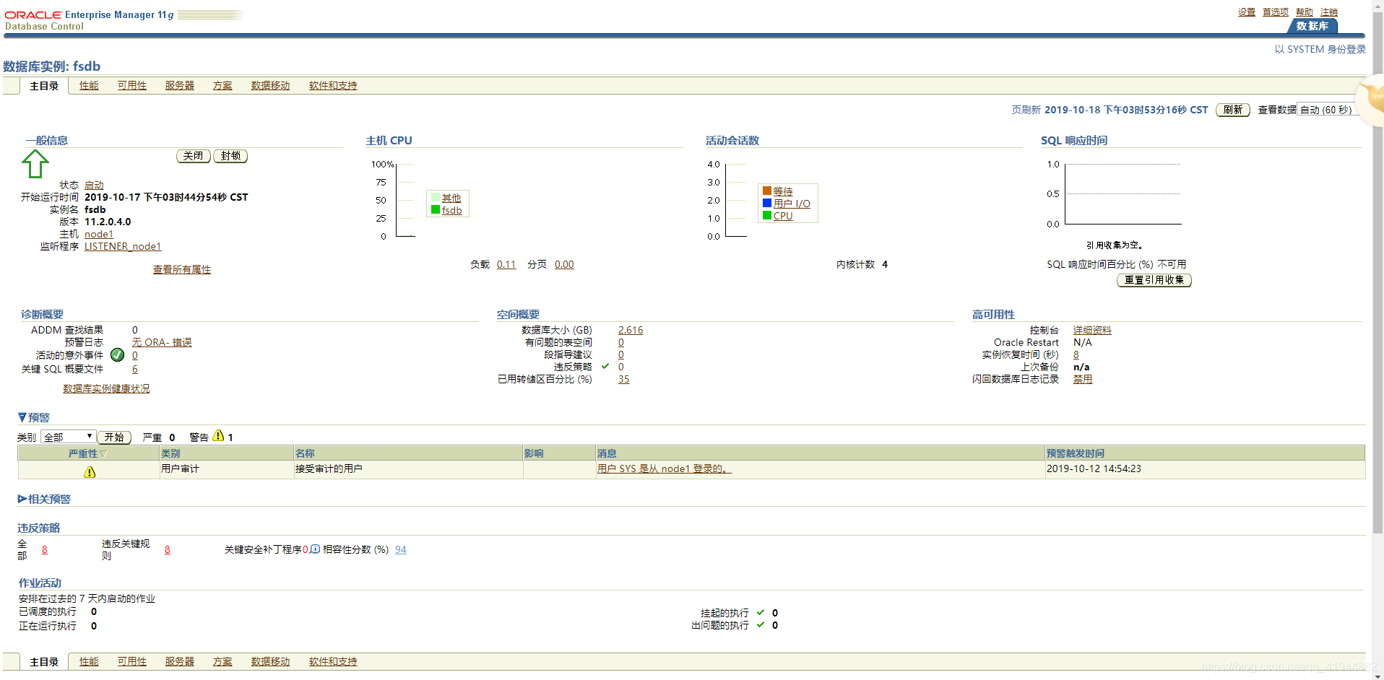Click the info icon beside 关键安全补丁程序

[x=315, y=549]
